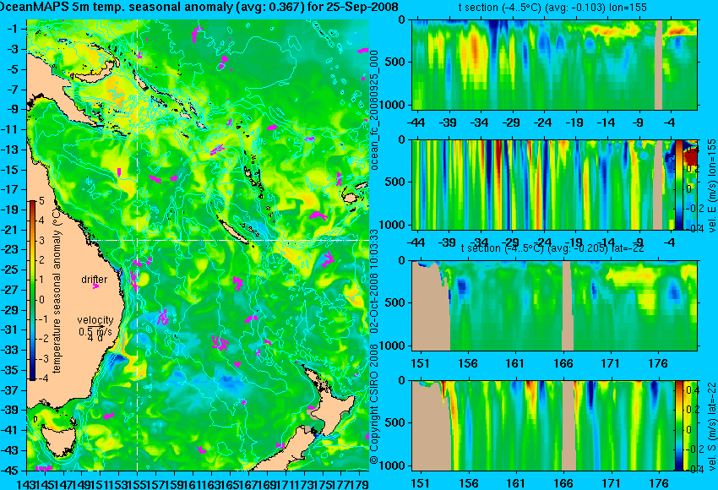The image size is (718, 490).
Task: Click the '0' tick on temperature color bar
Action: pos(41,300)
